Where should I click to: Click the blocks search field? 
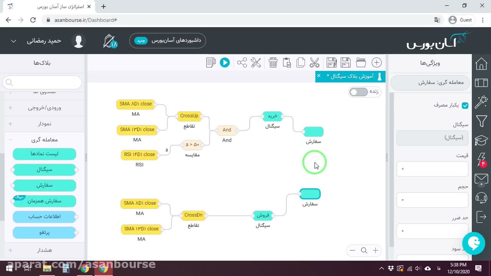click(42, 82)
